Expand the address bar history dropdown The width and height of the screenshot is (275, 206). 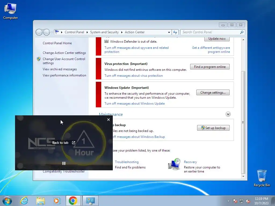pyautogui.click(x=169, y=32)
